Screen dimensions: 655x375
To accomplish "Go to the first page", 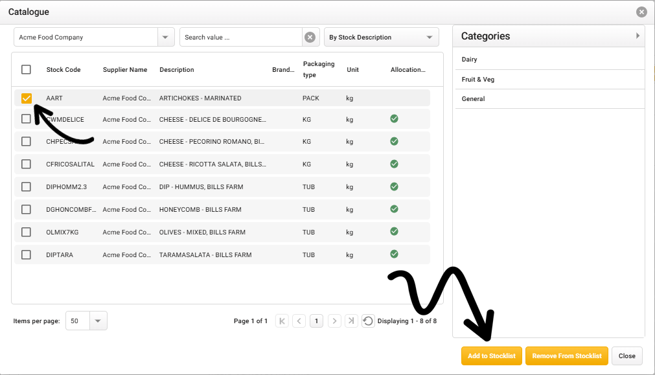I will pos(282,321).
